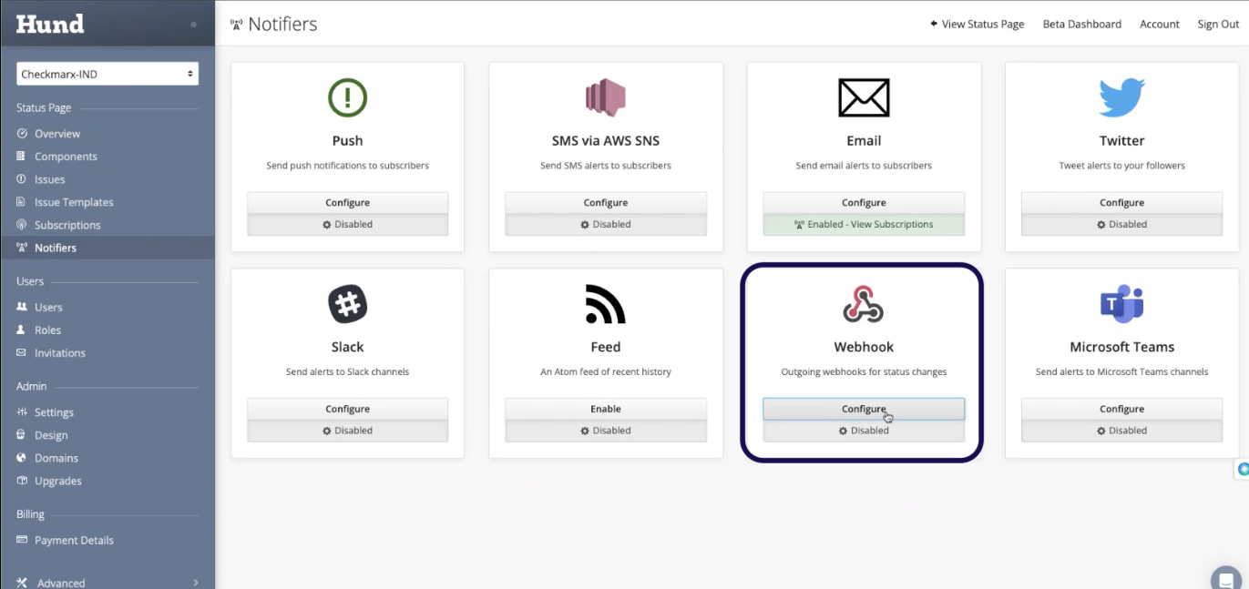Screen dimensions: 1249x589
Task: Toggle Disabled status on Twitter card
Action: tap(1121, 224)
